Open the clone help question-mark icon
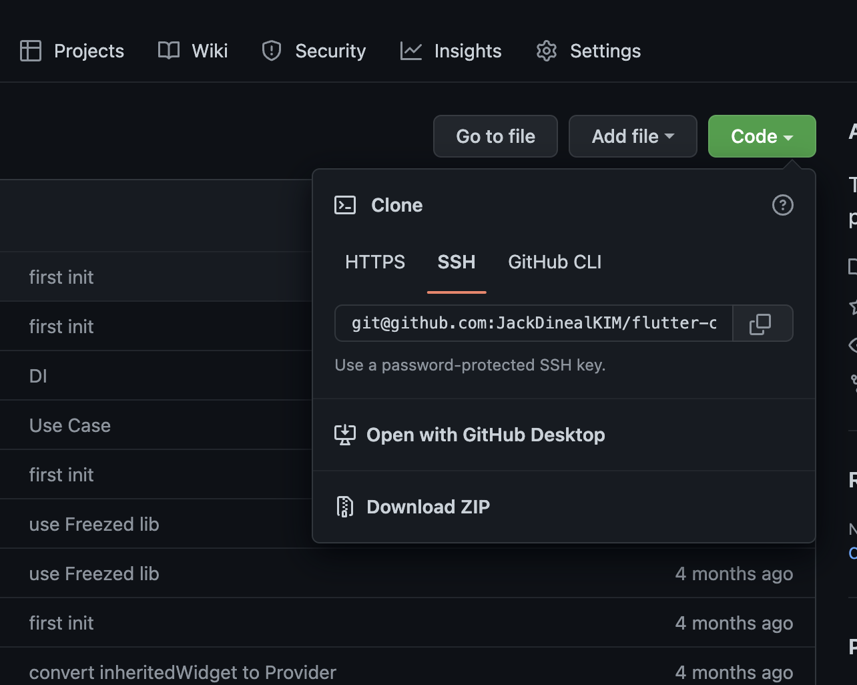857x685 pixels. click(783, 205)
